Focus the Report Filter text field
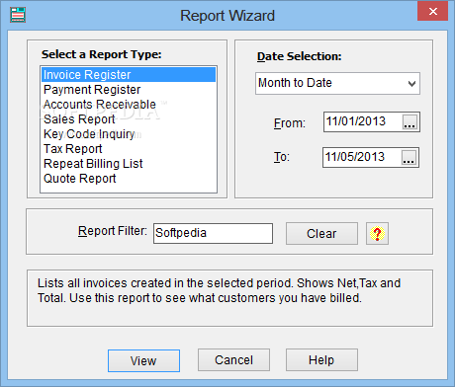455x387 pixels. [213, 233]
